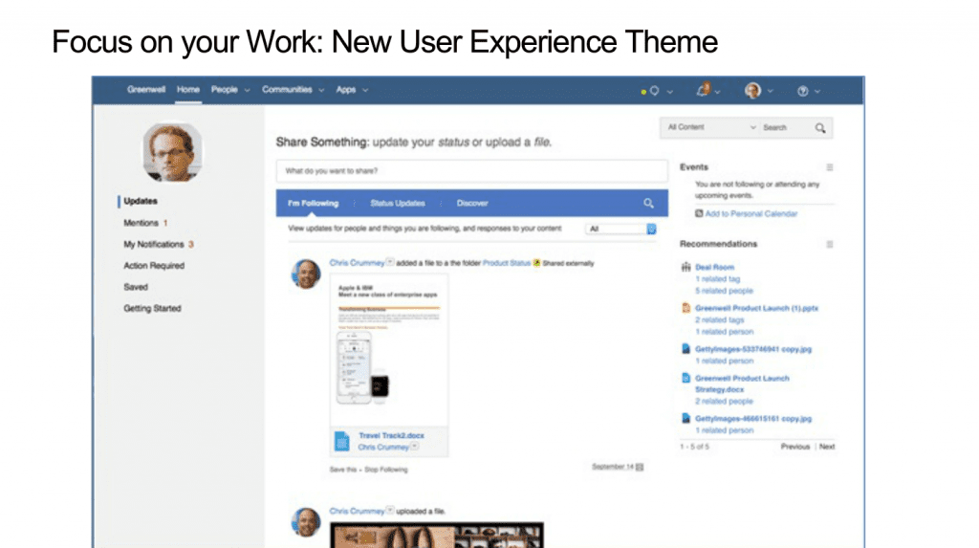Viewport: 979px width, 548px height.
Task: Open Gettyimages-533746941 copy.jpg link
Action: 753,349
